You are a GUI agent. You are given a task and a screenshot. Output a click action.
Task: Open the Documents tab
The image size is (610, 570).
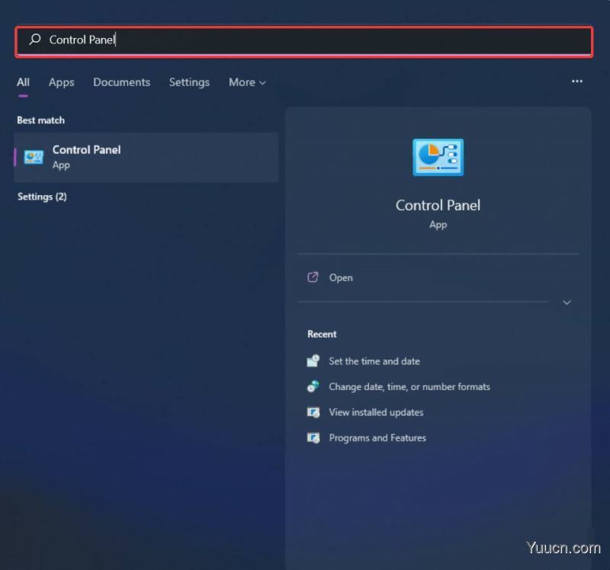point(121,82)
